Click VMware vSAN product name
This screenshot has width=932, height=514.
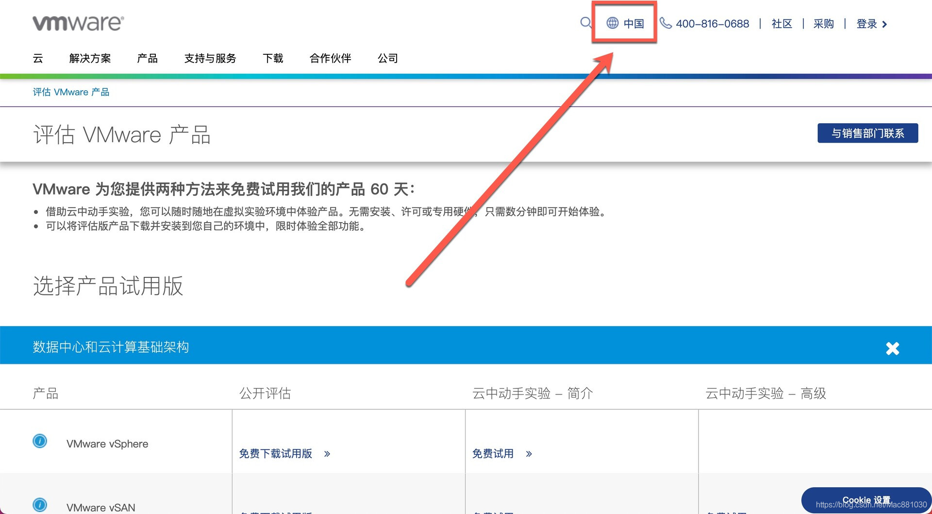pyautogui.click(x=101, y=507)
